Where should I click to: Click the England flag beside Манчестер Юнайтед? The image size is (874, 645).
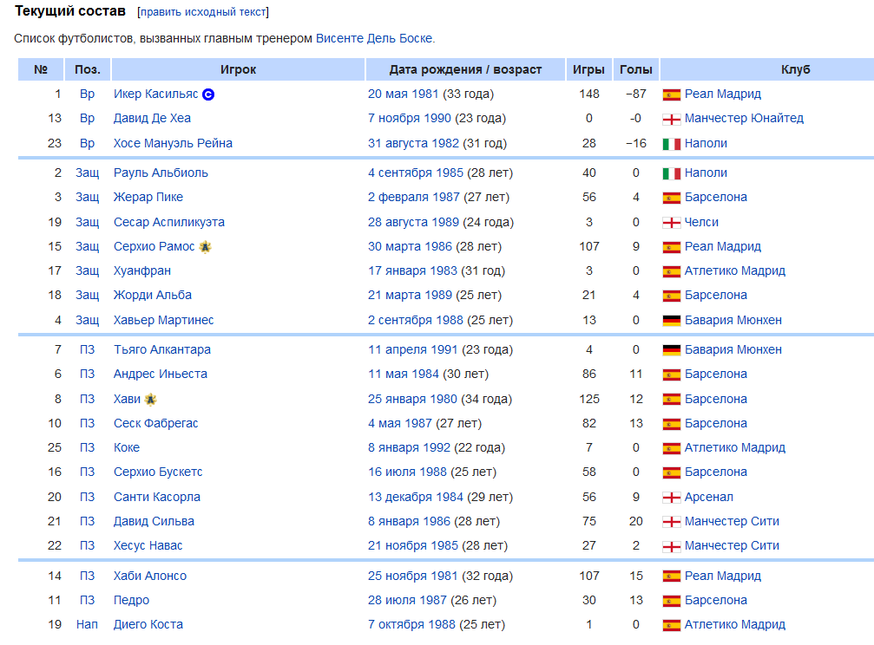(x=671, y=119)
